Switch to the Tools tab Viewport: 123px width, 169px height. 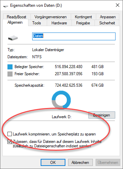click(37, 23)
